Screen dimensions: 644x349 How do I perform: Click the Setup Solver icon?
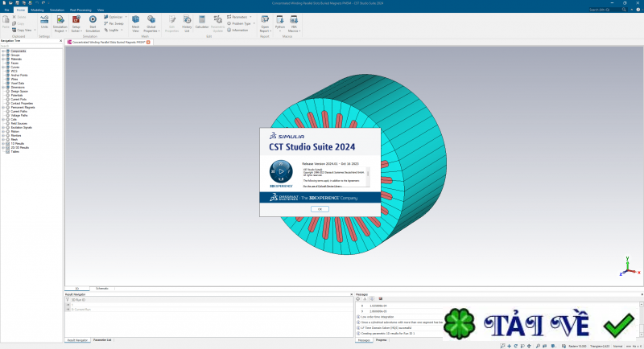[x=76, y=21]
